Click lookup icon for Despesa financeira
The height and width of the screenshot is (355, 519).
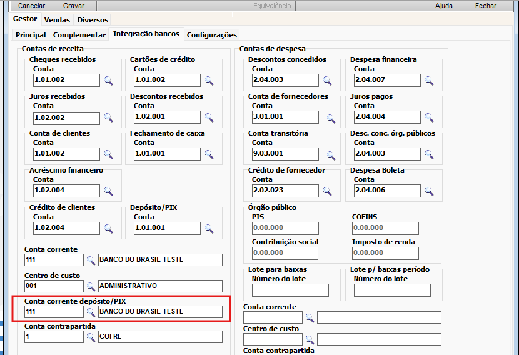coord(429,80)
